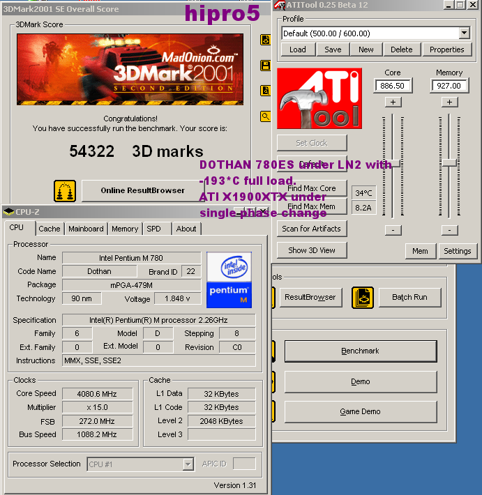Open ATITool Settings
The height and width of the screenshot is (495, 482).
coord(458,251)
